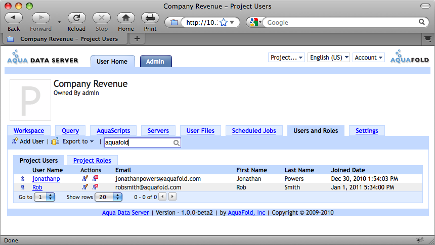Click the Aqua Data Server logo
Screen dimensions: 435x245
[42, 57]
